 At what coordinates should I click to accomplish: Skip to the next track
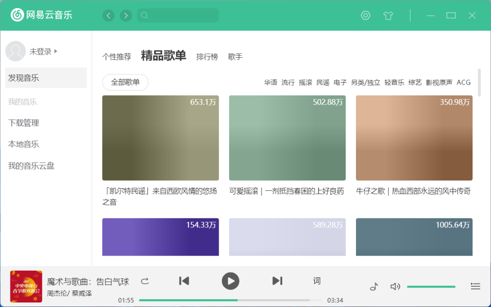pos(277,281)
